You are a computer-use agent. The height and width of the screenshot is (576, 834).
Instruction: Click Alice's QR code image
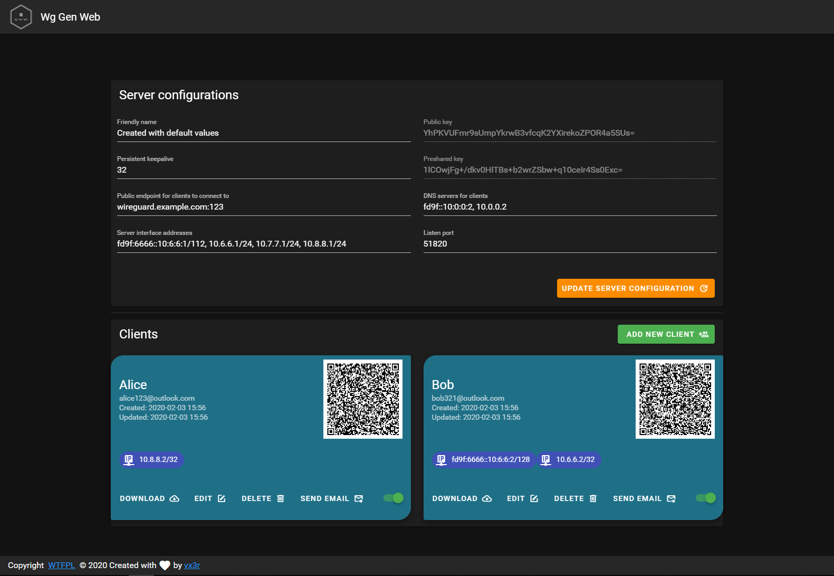[x=363, y=399]
